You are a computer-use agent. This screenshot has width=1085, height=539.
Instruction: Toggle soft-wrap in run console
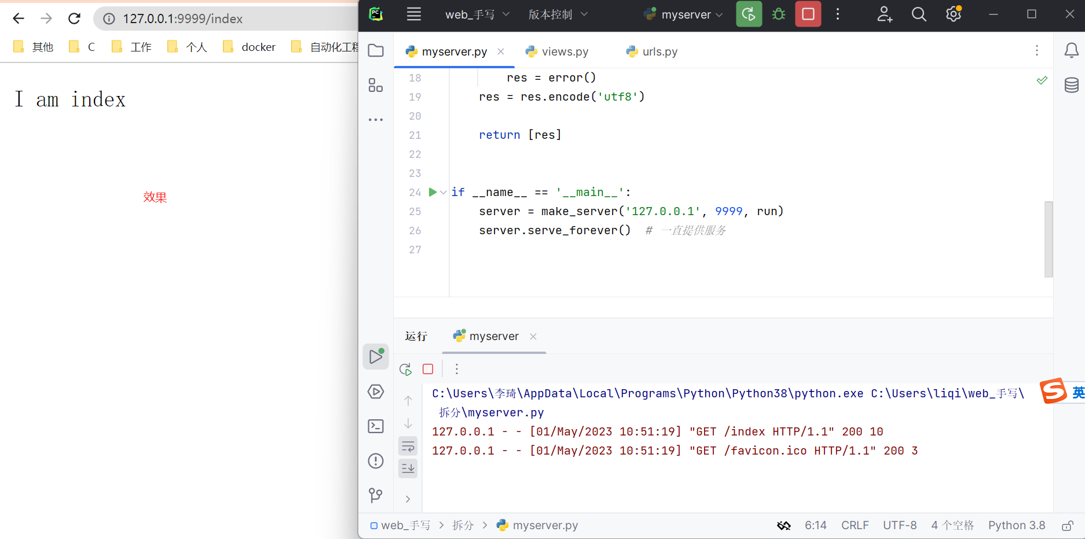click(x=408, y=446)
